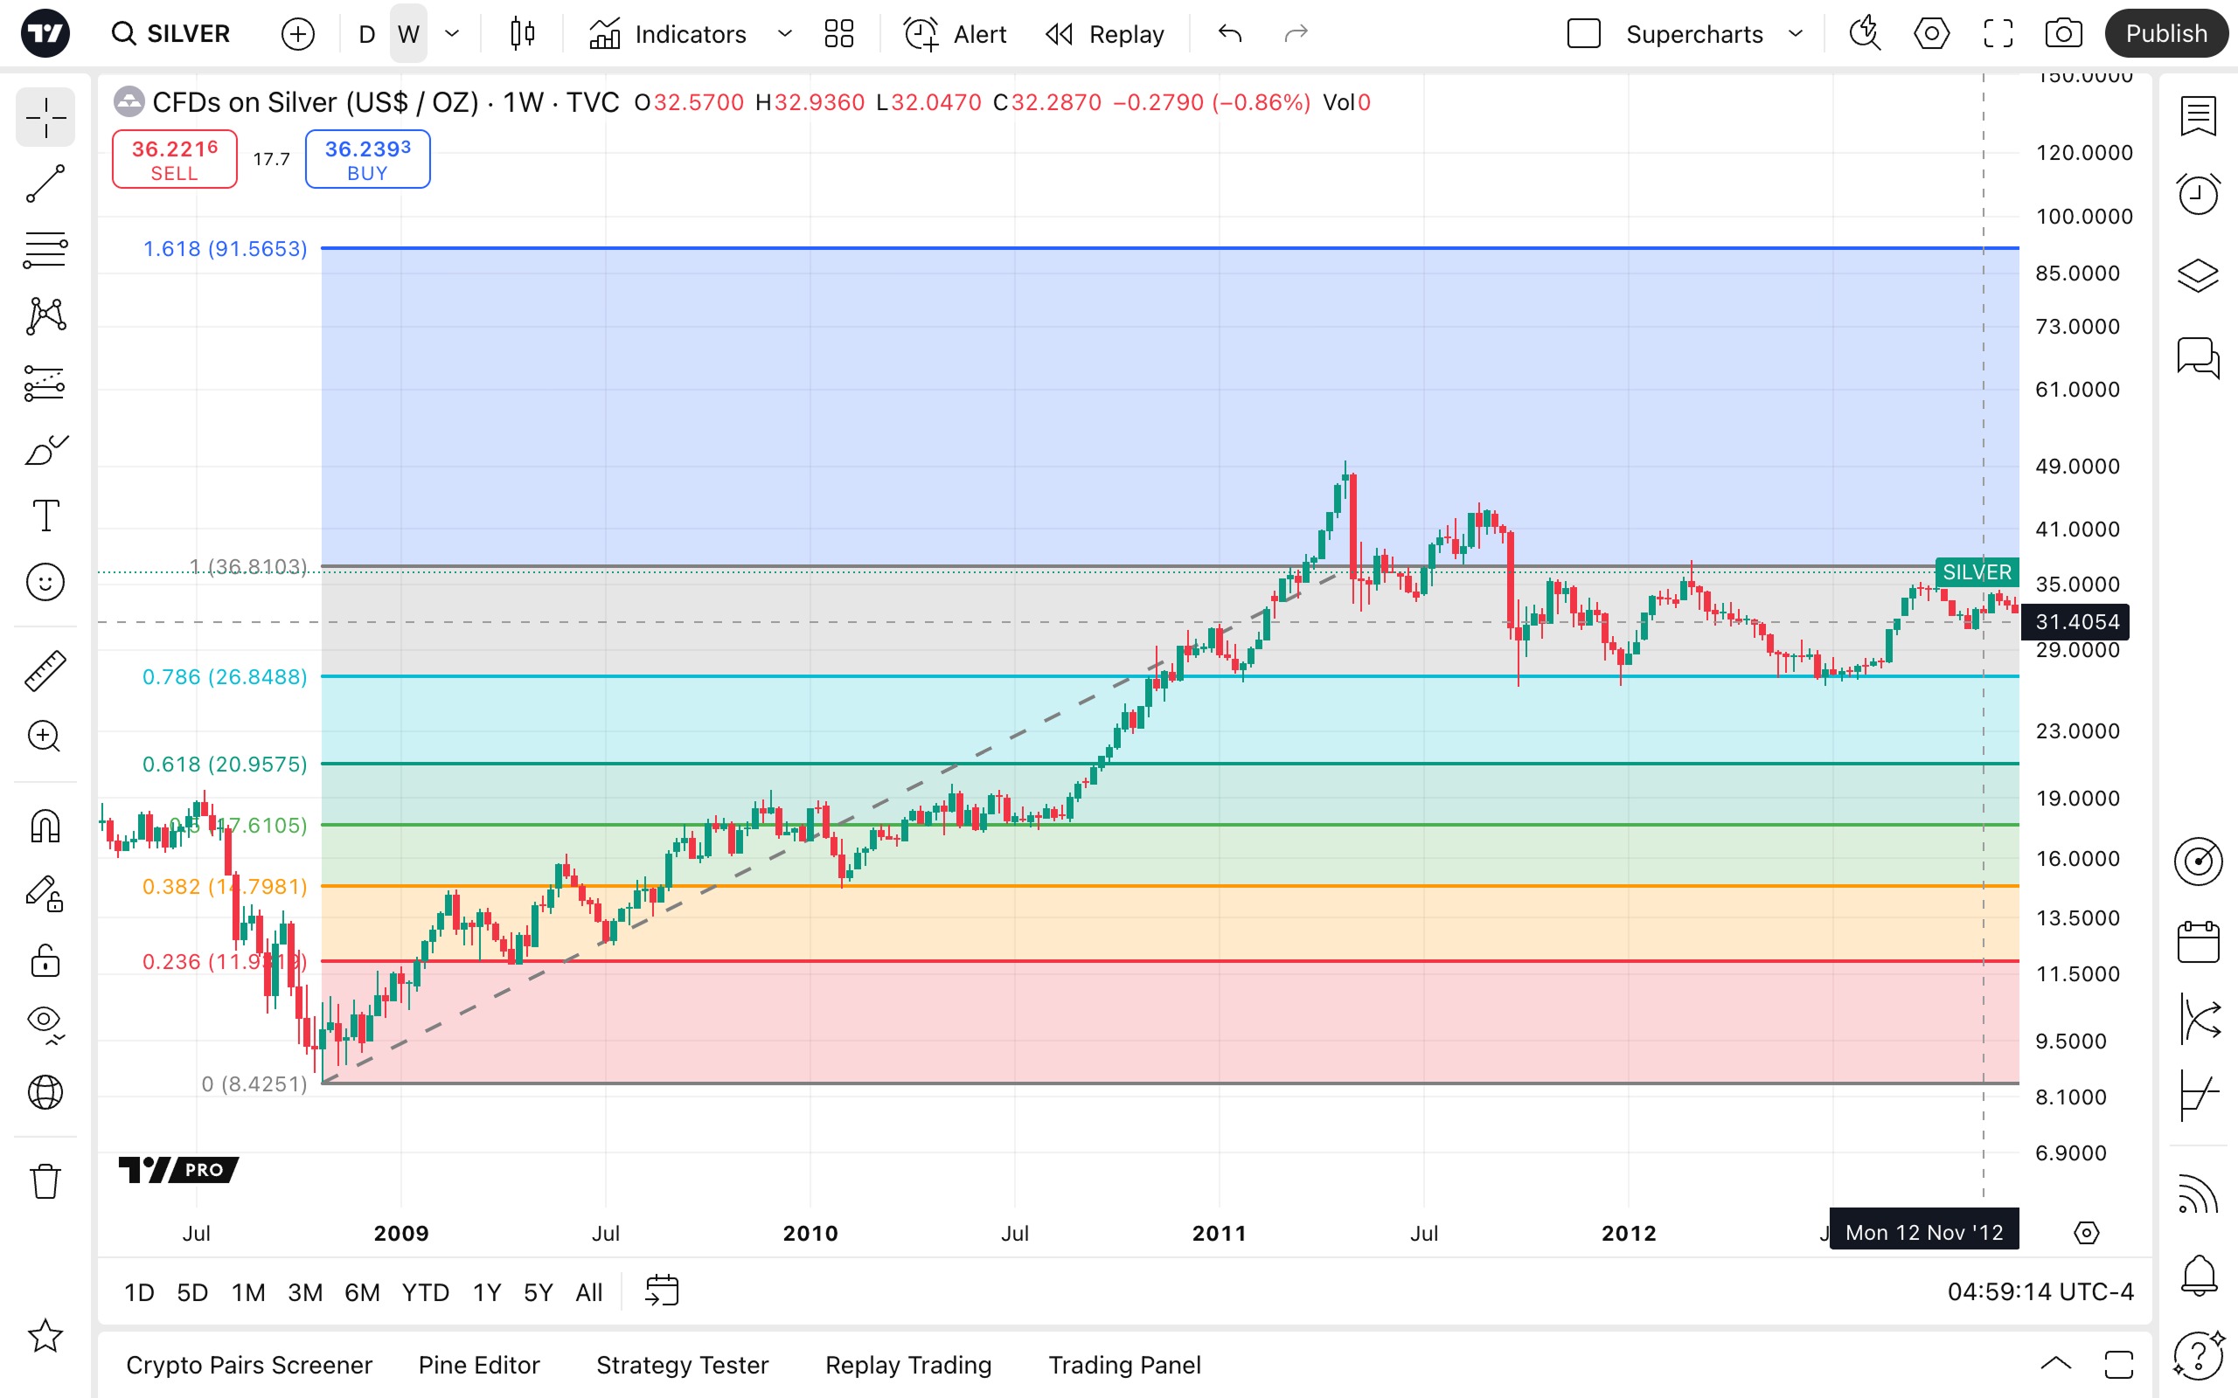Viewport: 2238px width, 1398px height.
Task: Click the measure ruler tool
Action: pyautogui.click(x=45, y=671)
